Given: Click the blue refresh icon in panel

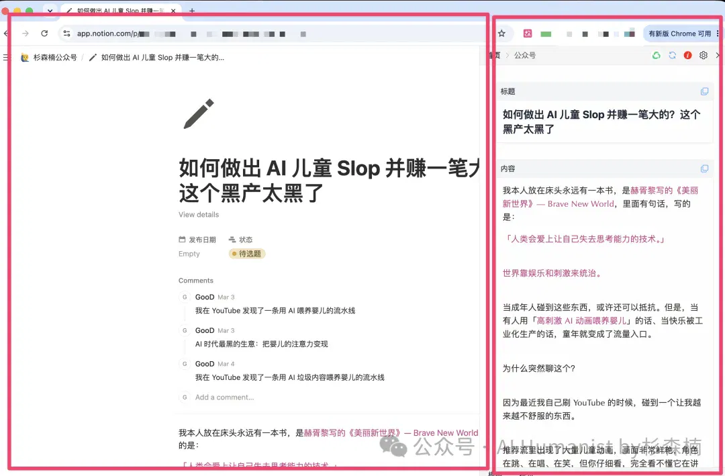Looking at the screenshot, I should coord(672,55).
